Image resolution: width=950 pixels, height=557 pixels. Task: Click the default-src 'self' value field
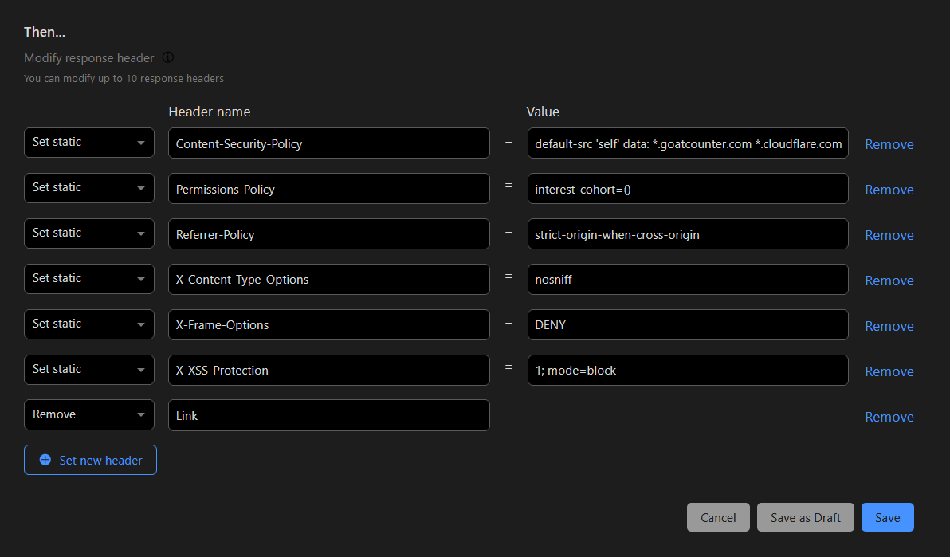(x=688, y=143)
